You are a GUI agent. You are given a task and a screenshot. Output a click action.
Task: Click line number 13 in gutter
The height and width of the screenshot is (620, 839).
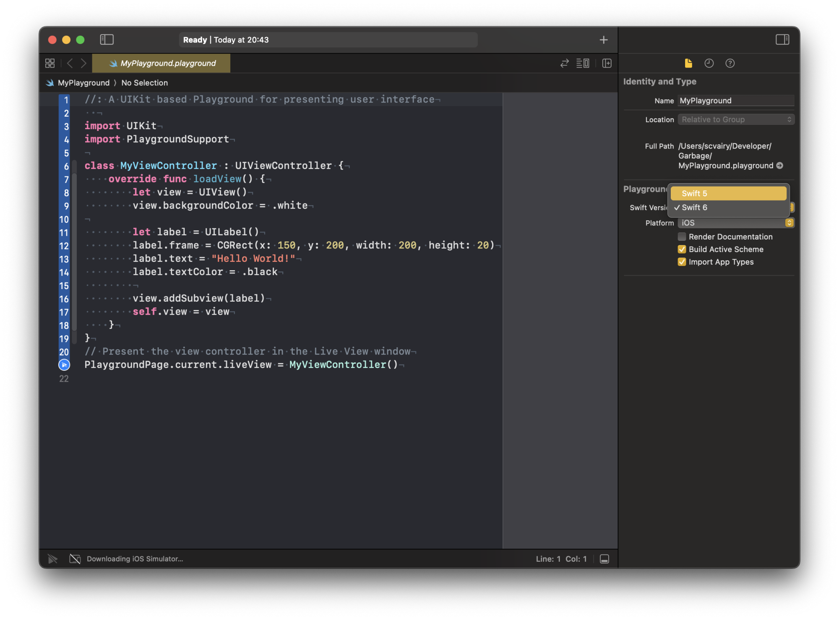(x=64, y=259)
